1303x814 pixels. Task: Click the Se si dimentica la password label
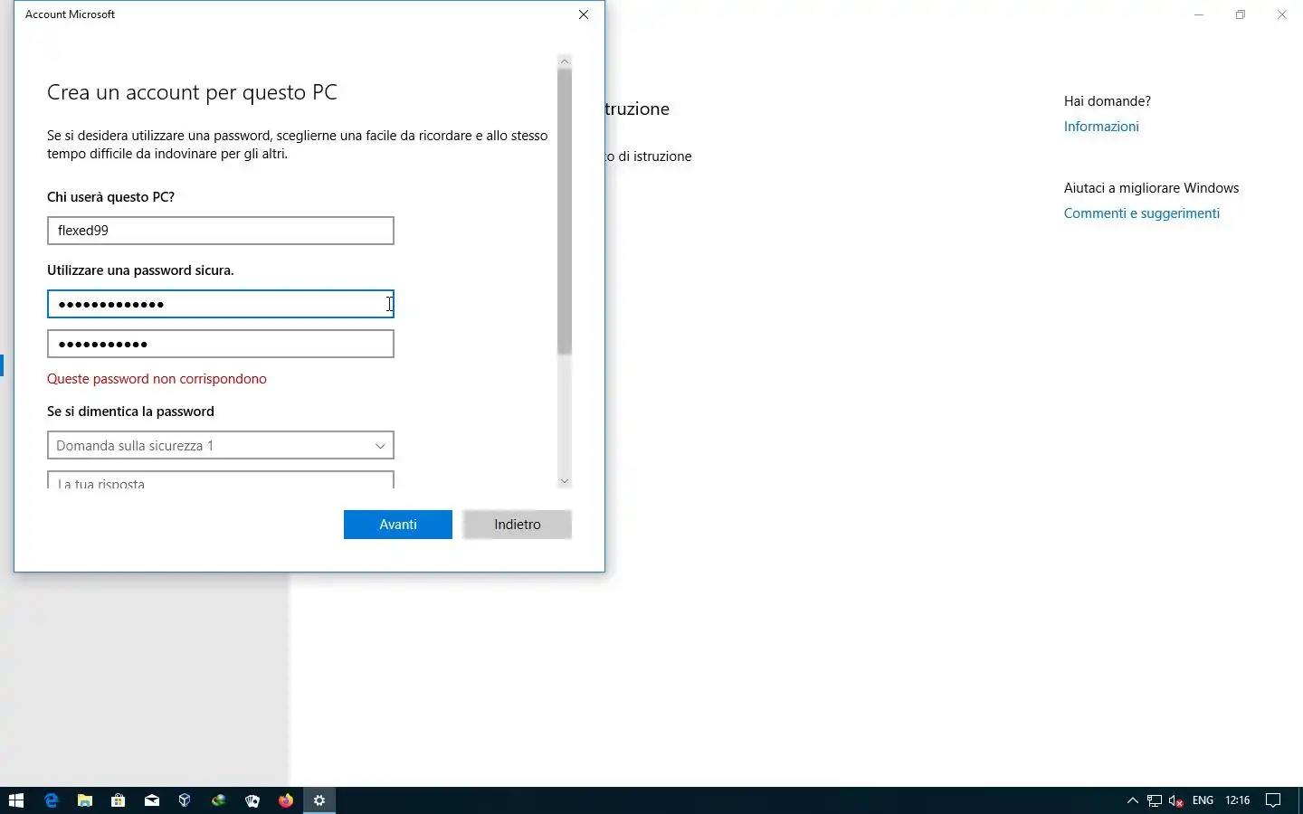point(130,412)
